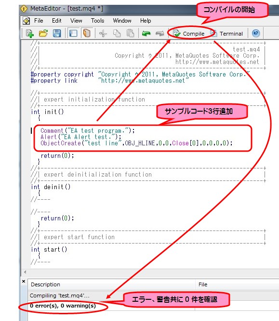Click the "int deinit()" line
Screen dimensions: 279x321
tap(51, 187)
